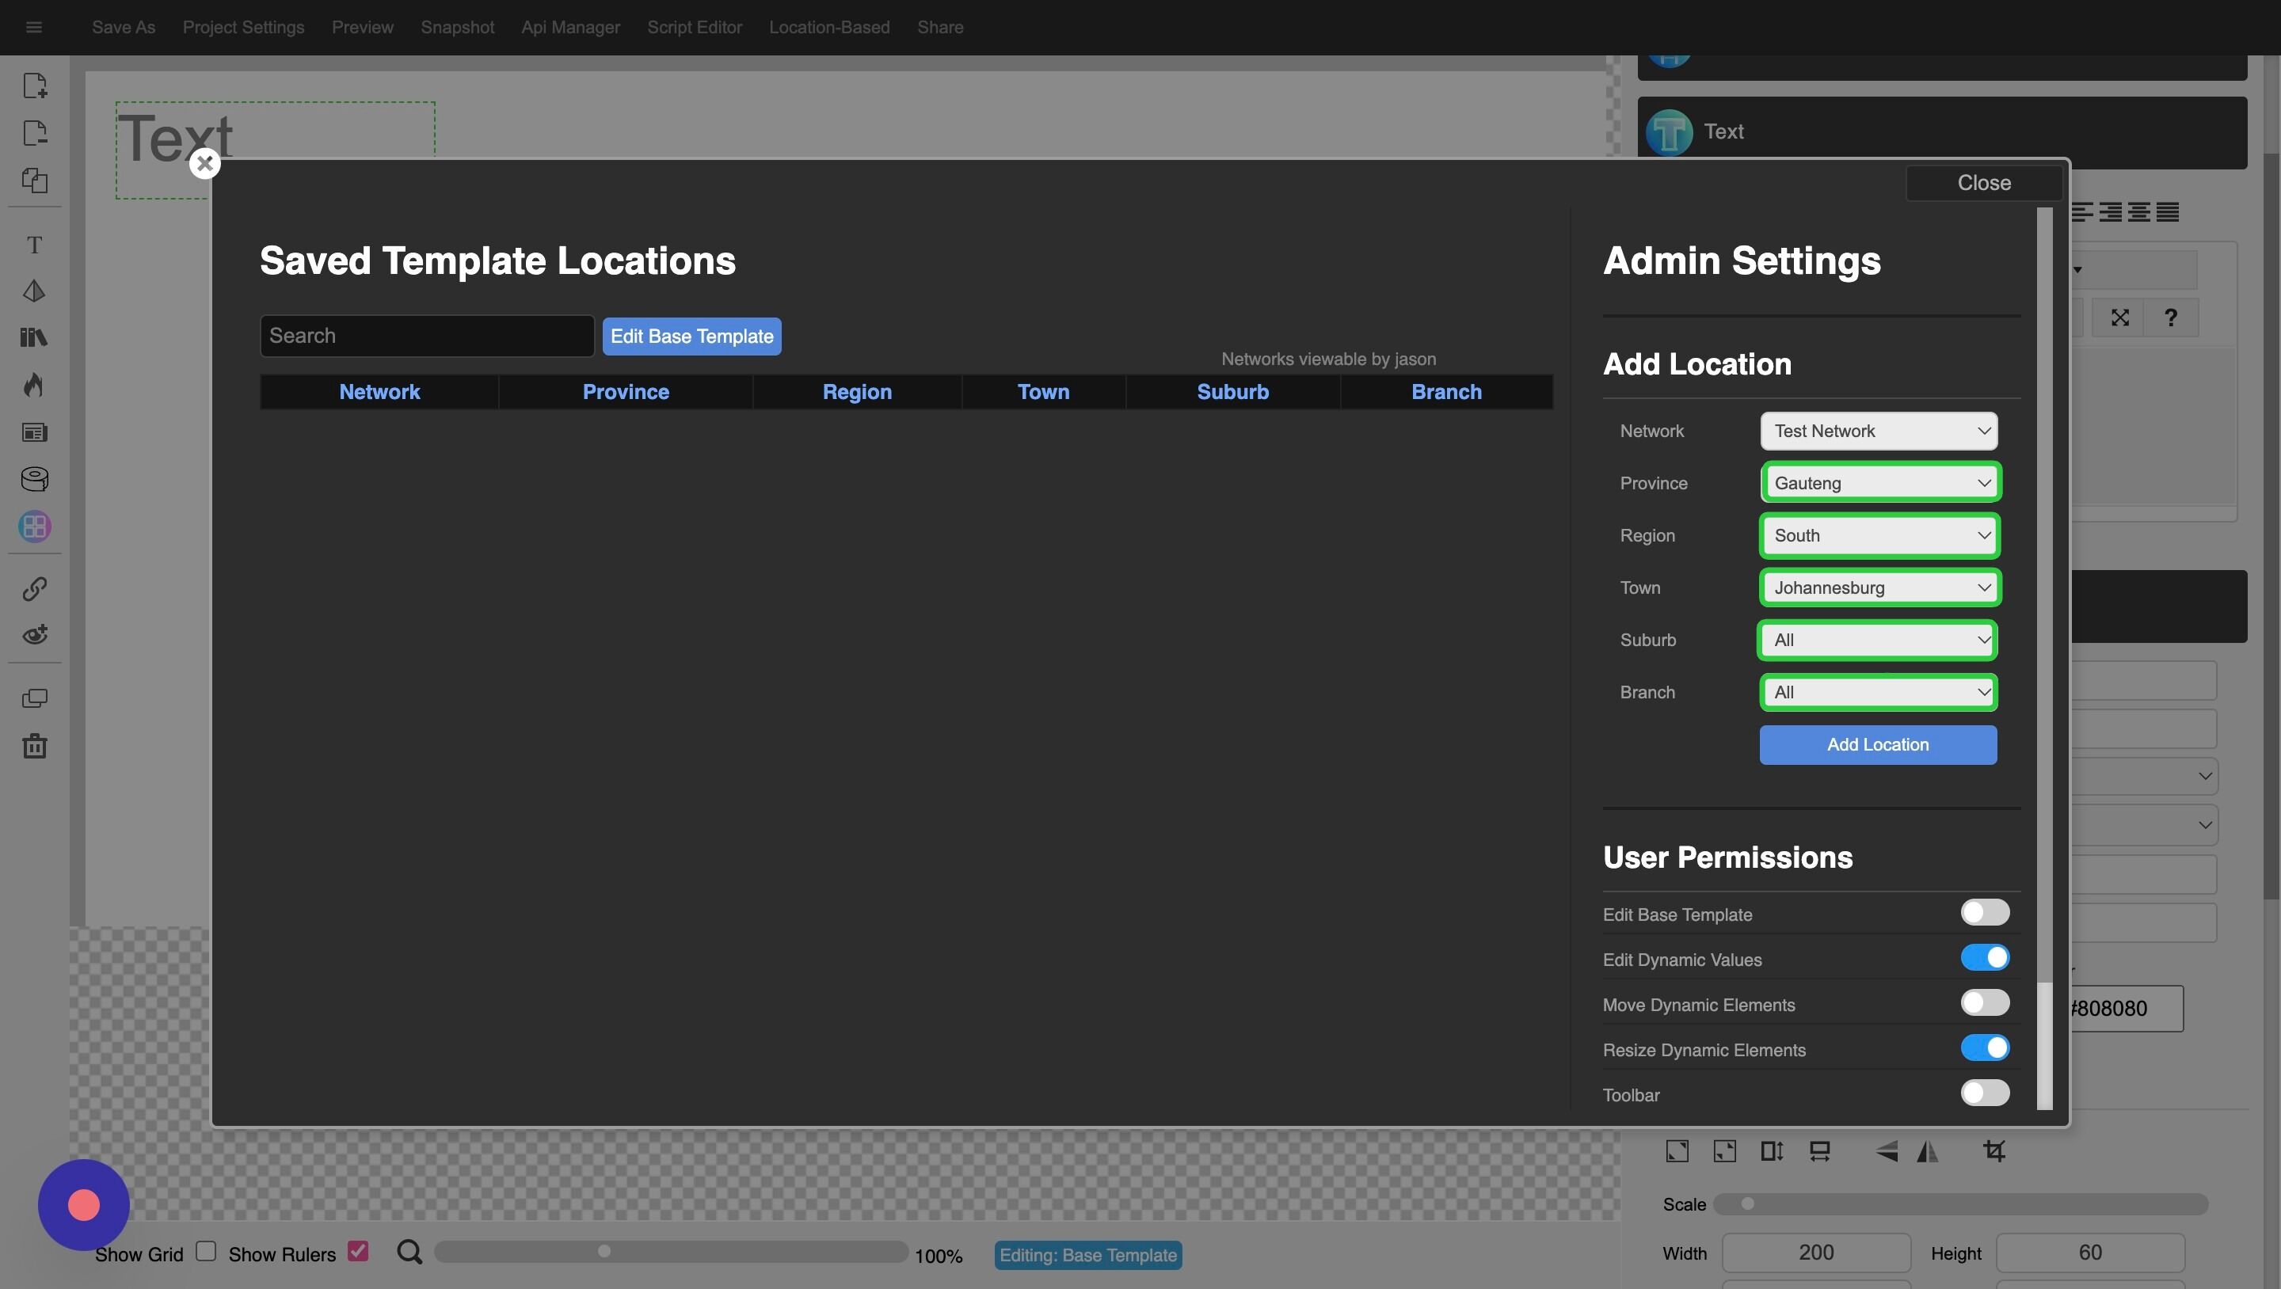Open the Script Editor menu
The width and height of the screenshot is (2281, 1289).
[x=695, y=28]
